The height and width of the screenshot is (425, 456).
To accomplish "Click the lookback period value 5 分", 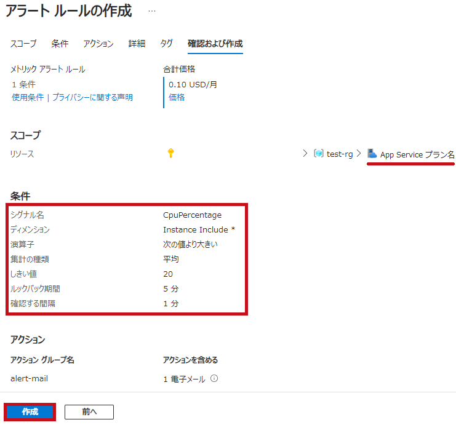I will [x=171, y=288].
